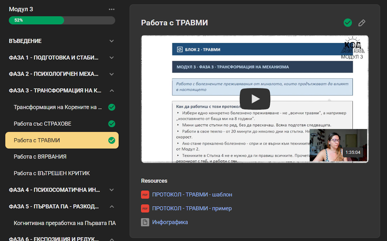Viewport: 387px width, 241px height.
Task: Click the ФАЗА 2 - ПСИХОЛОГИЧЕН МЕХА... title
Action: (x=54, y=74)
